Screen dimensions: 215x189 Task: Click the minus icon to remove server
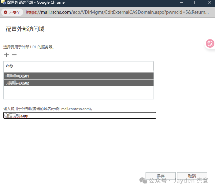click(x=14, y=55)
